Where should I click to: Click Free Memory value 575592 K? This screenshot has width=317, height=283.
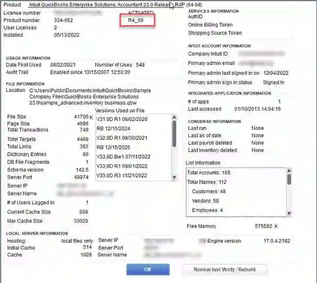pos(266,226)
